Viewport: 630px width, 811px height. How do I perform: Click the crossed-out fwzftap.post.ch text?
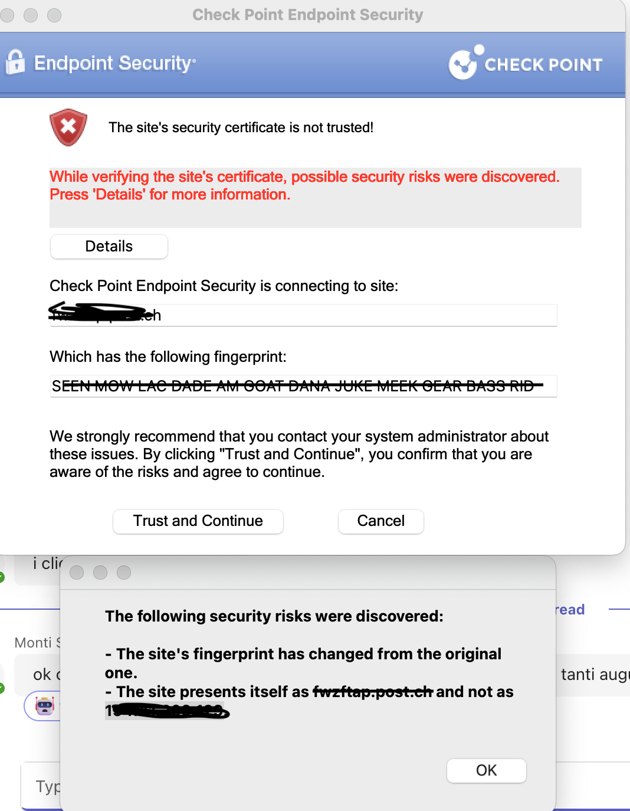tap(373, 691)
